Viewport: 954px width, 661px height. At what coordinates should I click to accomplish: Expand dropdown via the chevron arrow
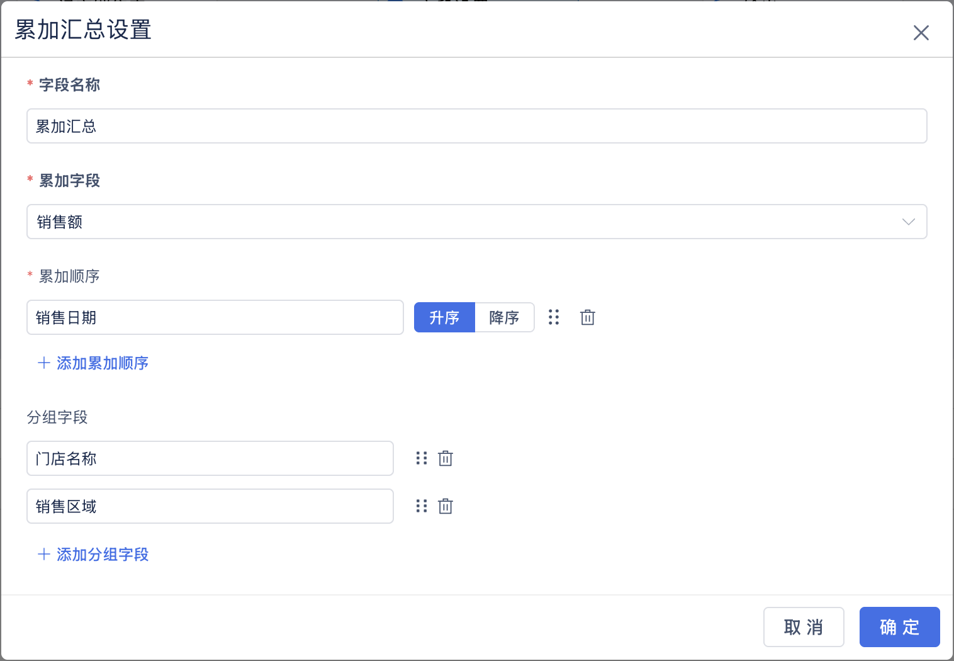[x=908, y=222]
